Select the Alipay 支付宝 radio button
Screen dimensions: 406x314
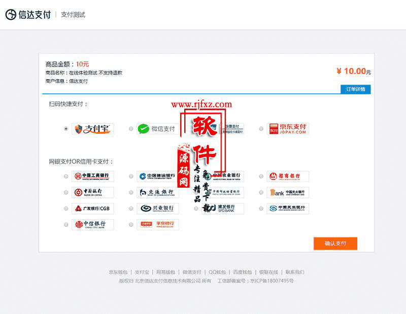66,129
